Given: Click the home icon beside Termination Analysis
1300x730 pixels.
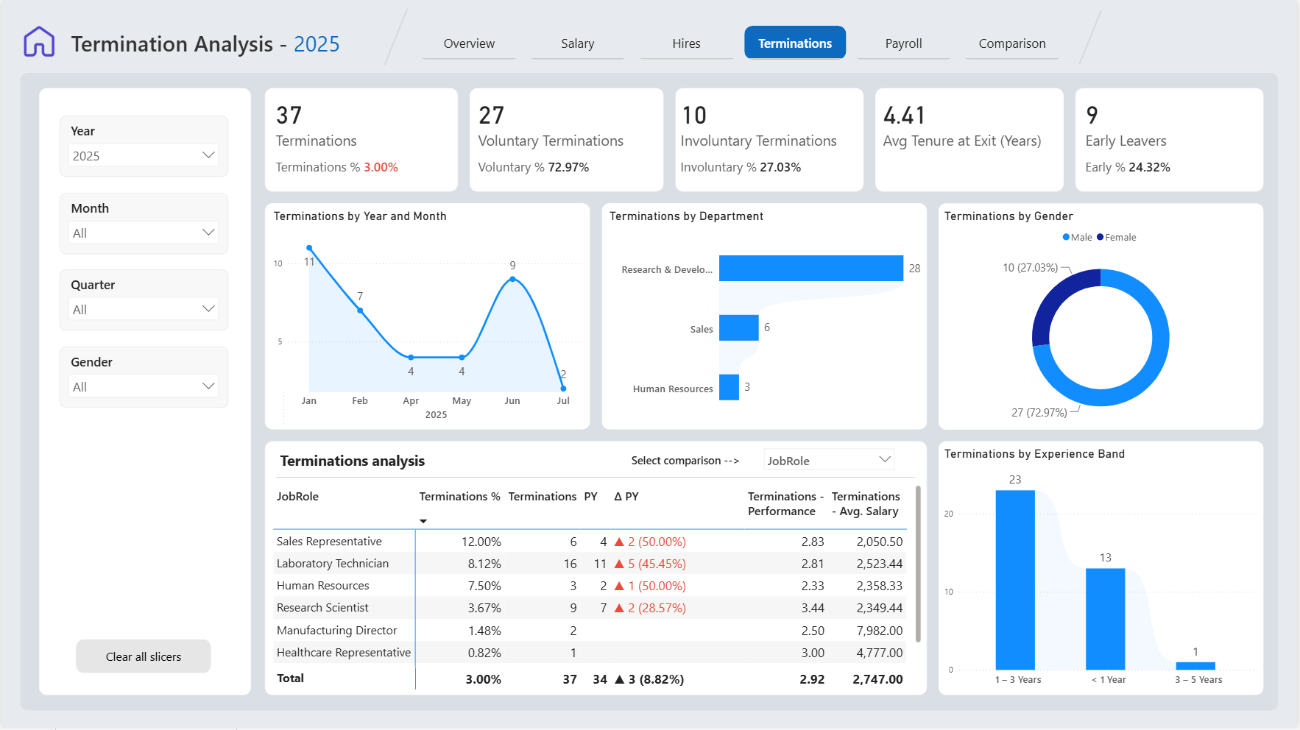Looking at the screenshot, I should click(39, 42).
